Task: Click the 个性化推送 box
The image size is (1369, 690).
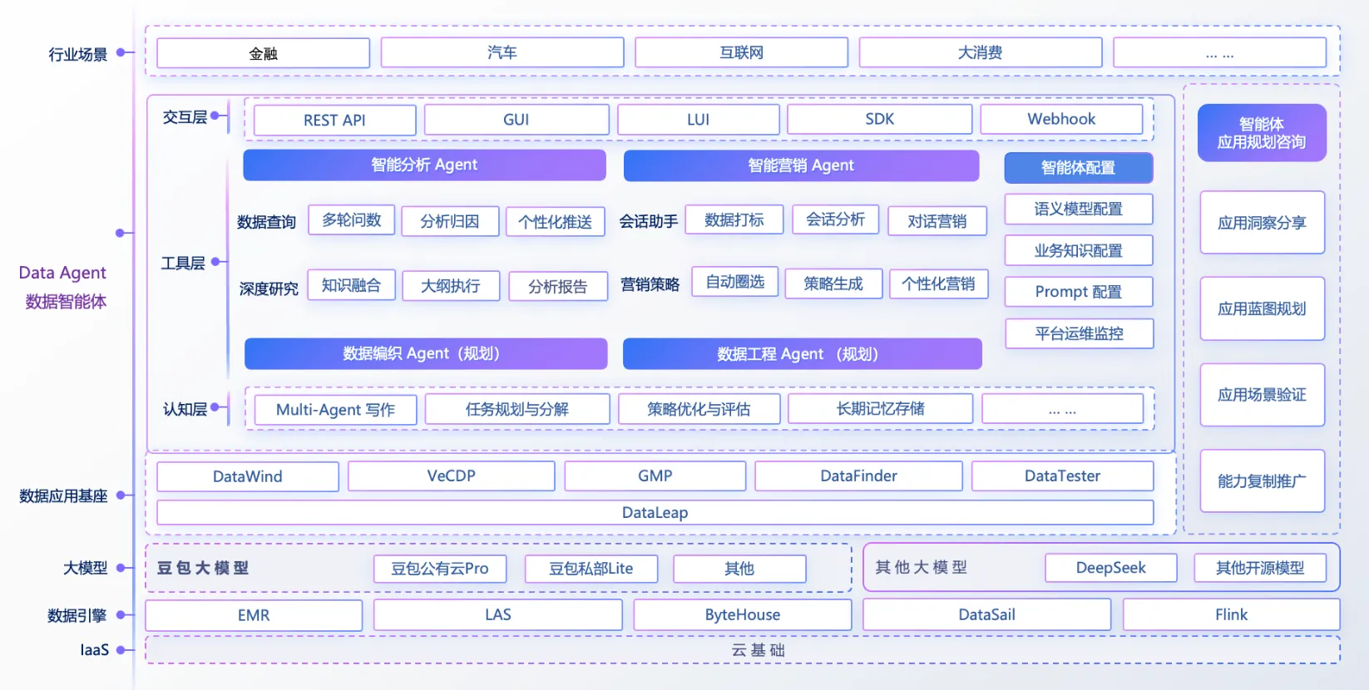Action: pos(556,222)
